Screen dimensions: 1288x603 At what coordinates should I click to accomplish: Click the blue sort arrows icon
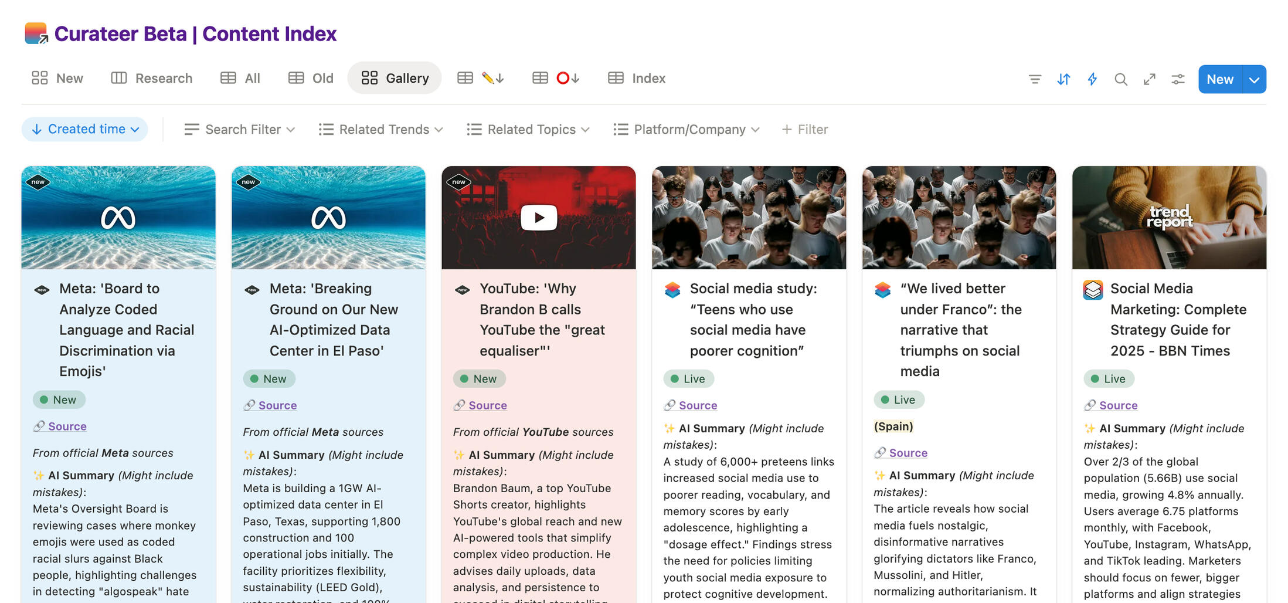[x=1063, y=79]
